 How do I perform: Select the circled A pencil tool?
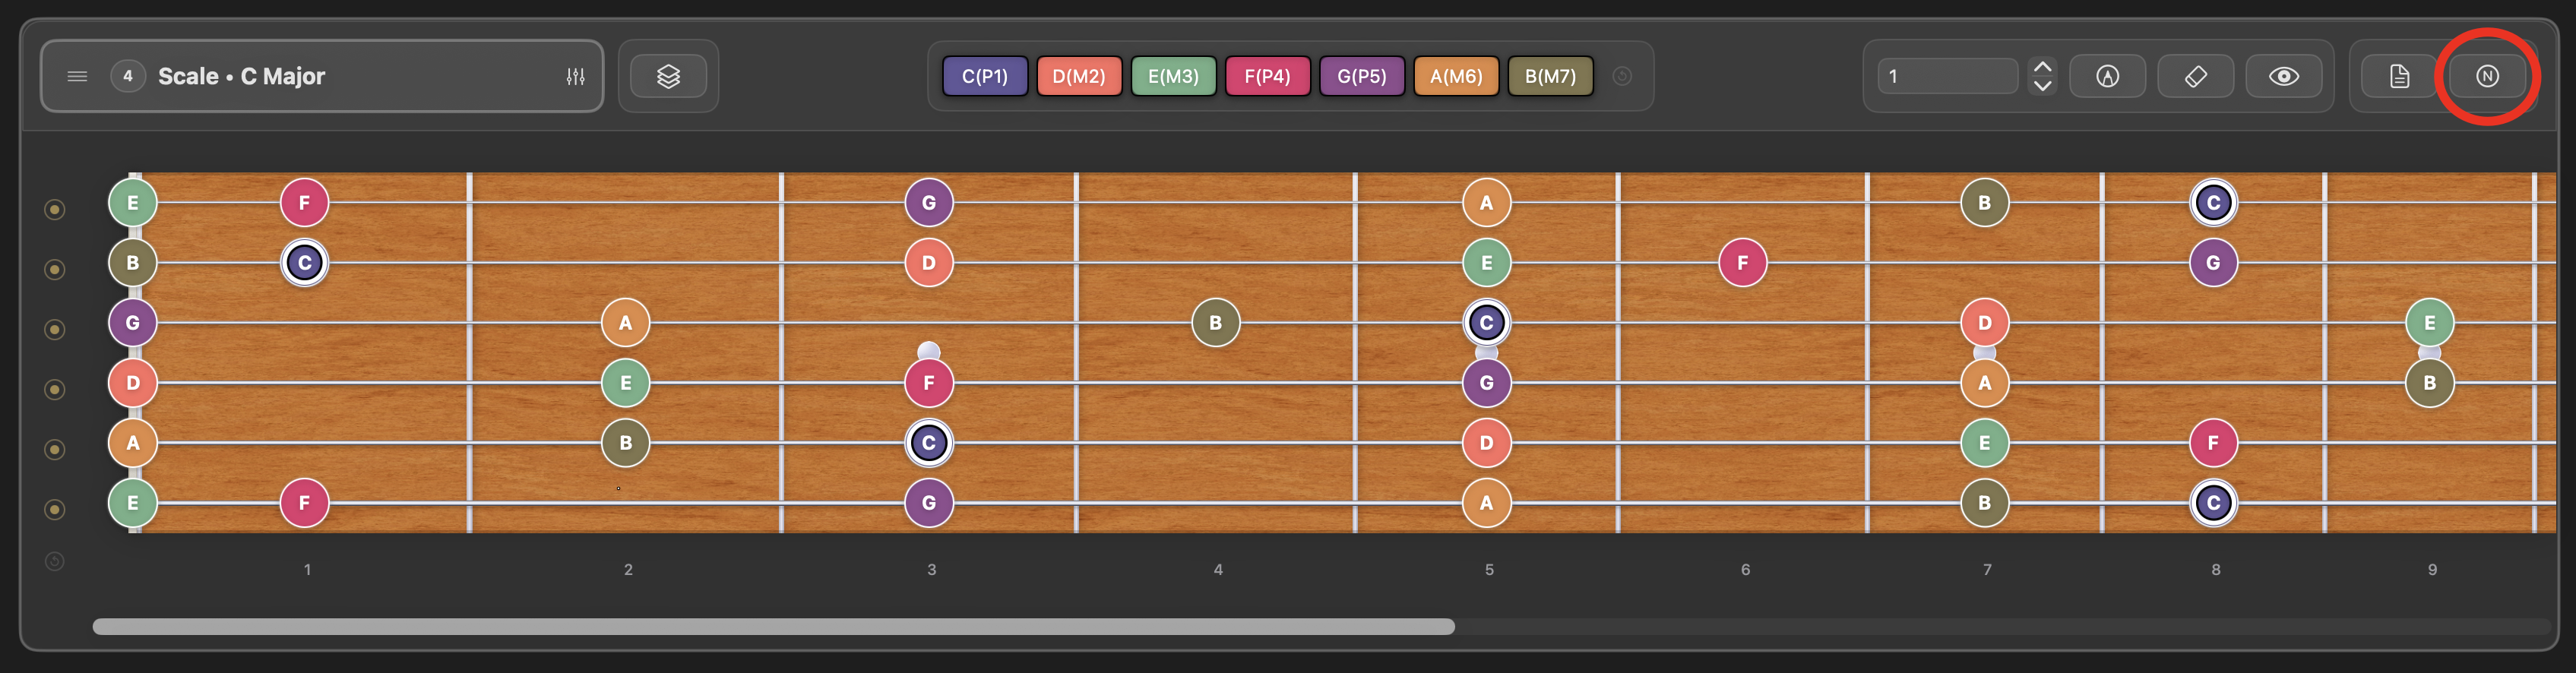2107,76
